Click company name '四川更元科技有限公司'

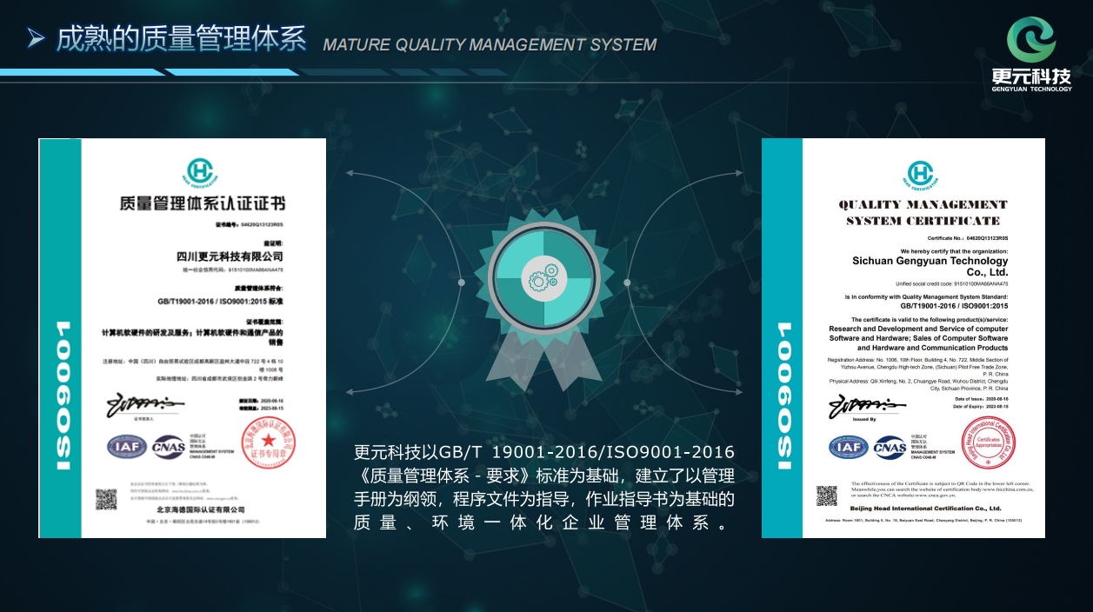point(230,256)
